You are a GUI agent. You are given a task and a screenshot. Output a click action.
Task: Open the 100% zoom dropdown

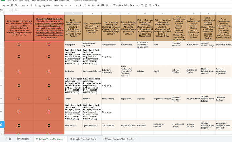pos(24,5)
